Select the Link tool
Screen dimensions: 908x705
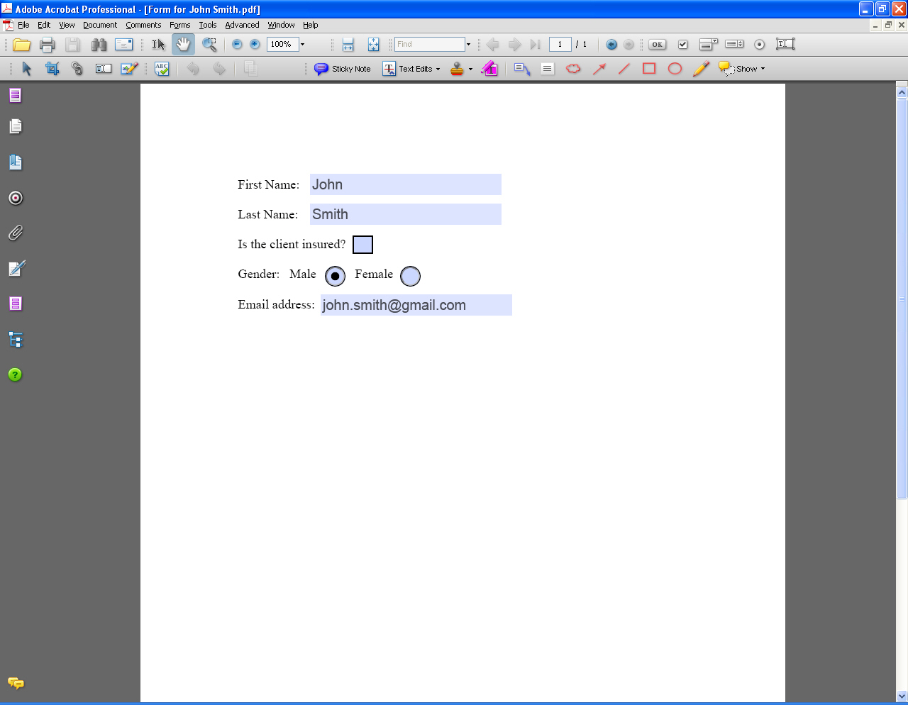coord(77,68)
